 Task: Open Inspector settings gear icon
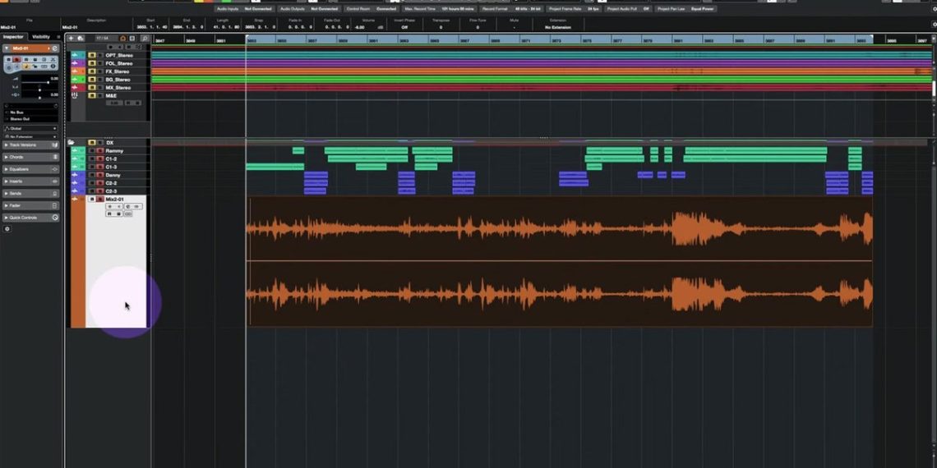click(x=7, y=229)
